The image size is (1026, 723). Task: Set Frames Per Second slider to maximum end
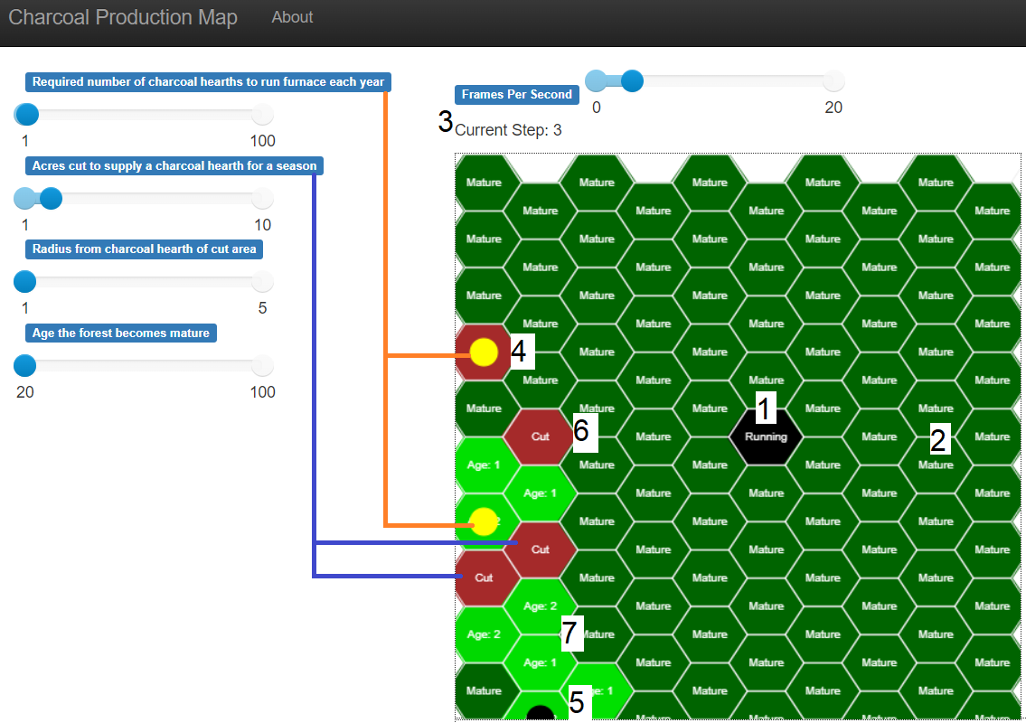[x=833, y=81]
